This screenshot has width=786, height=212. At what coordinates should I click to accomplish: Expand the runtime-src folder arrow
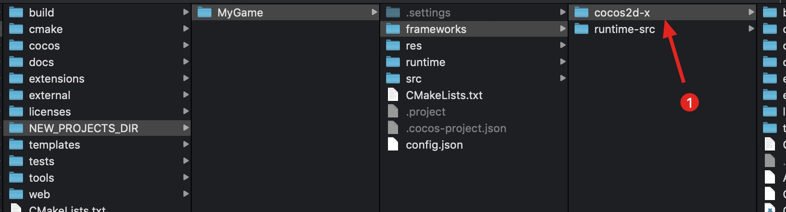pos(751,29)
